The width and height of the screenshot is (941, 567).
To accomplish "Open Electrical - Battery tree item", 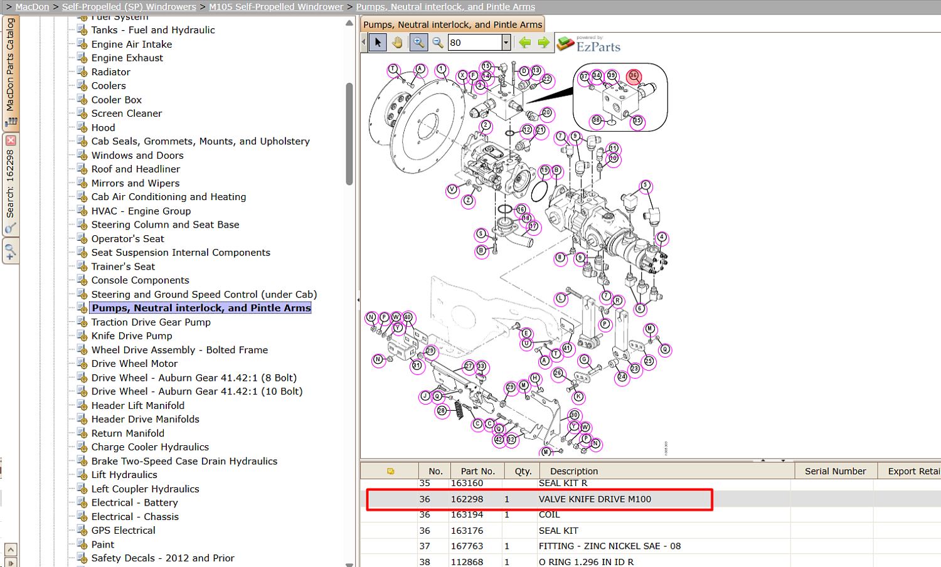I will pos(135,502).
